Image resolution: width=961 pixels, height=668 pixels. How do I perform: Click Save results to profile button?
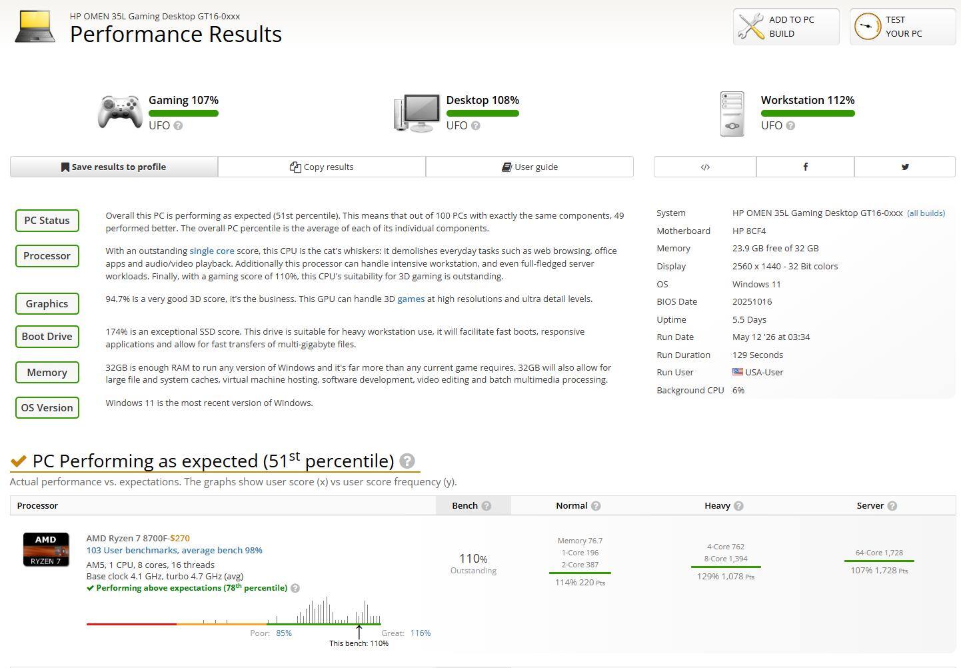tap(114, 167)
